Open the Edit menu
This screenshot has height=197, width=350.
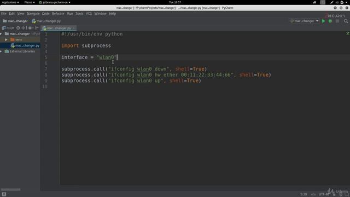coord(11,14)
